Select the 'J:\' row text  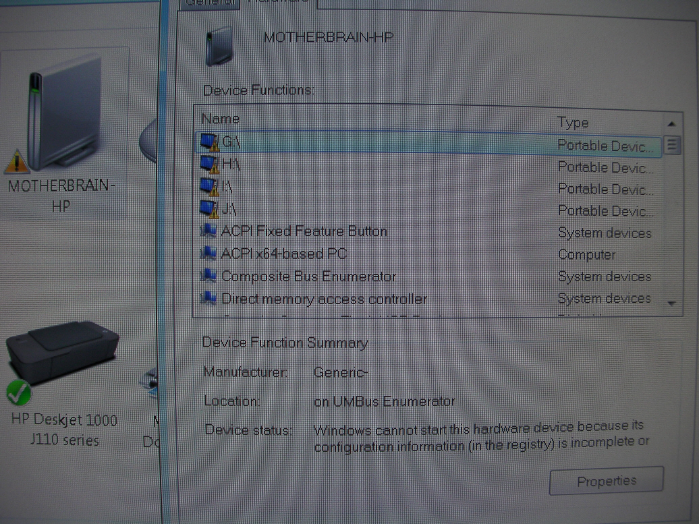click(229, 209)
